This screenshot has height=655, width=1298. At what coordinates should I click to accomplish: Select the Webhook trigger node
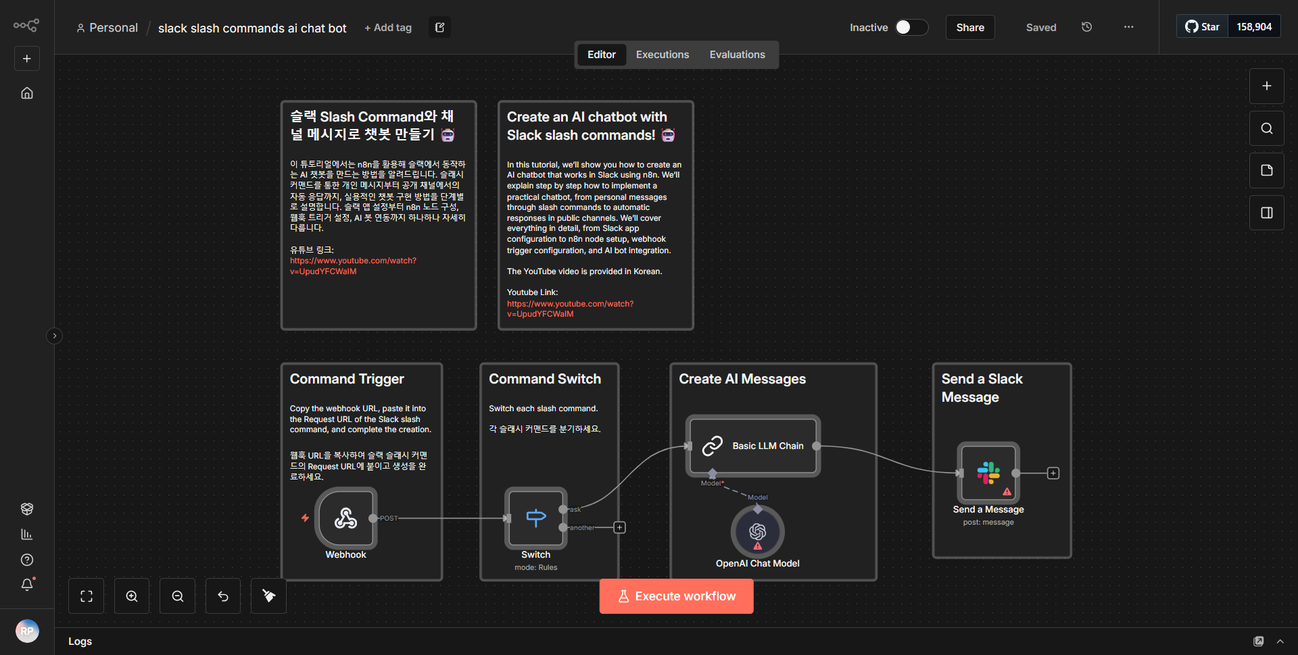tap(345, 519)
